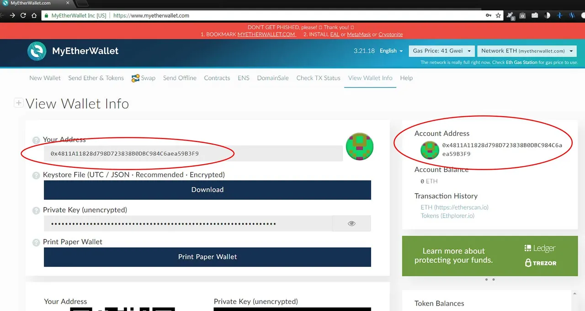Image resolution: width=585 pixels, height=311 pixels.
Task: Click the Token Balances heading
Action: 439,303
